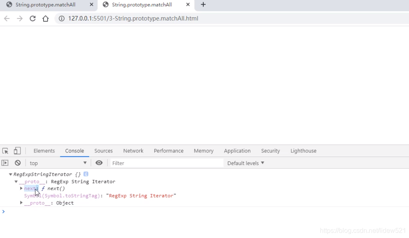Go forward with the browser forward arrow
This screenshot has width=409, height=238.
(x=20, y=18)
